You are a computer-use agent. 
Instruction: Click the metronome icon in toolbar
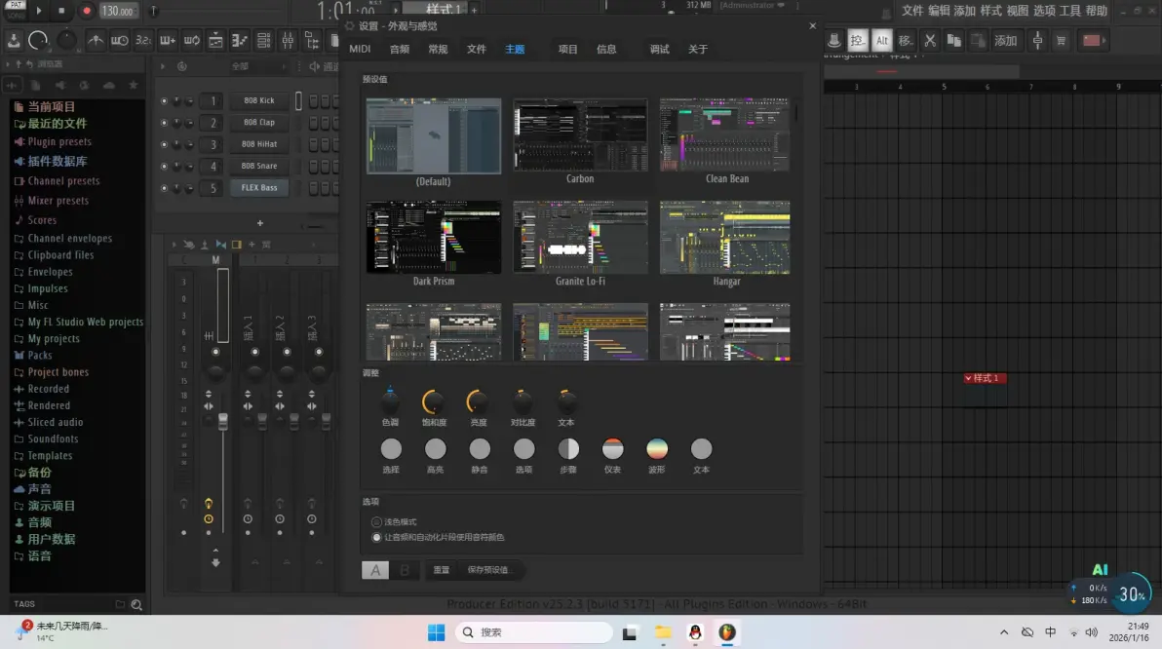[96, 41]
